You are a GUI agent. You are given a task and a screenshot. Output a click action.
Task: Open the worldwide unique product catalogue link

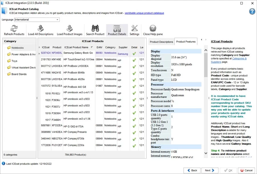click(144, 13)
